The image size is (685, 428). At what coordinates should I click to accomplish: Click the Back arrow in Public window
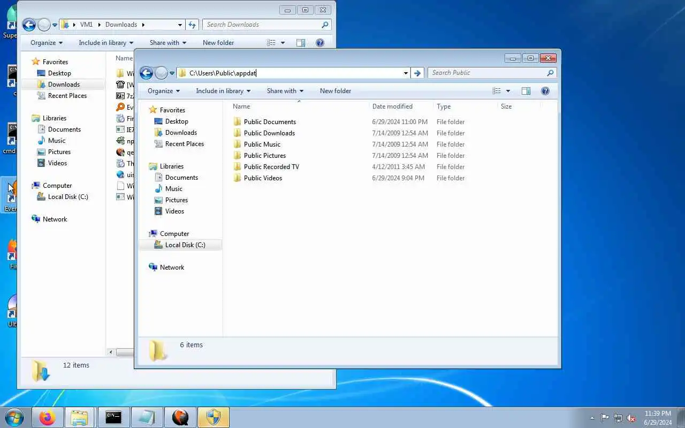click(146, 73)
